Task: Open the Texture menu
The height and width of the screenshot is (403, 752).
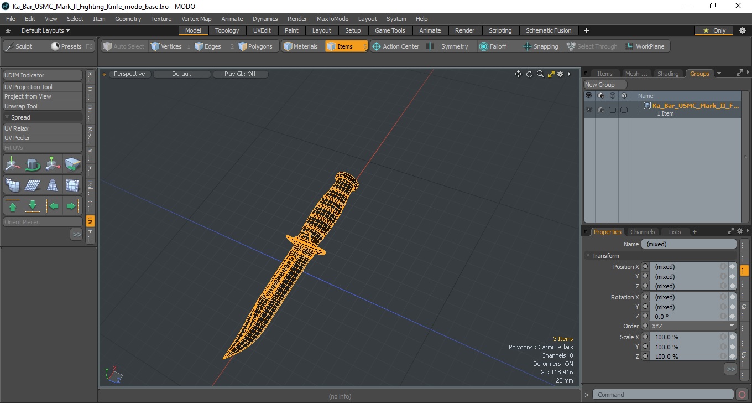Action: coord(161,19)
